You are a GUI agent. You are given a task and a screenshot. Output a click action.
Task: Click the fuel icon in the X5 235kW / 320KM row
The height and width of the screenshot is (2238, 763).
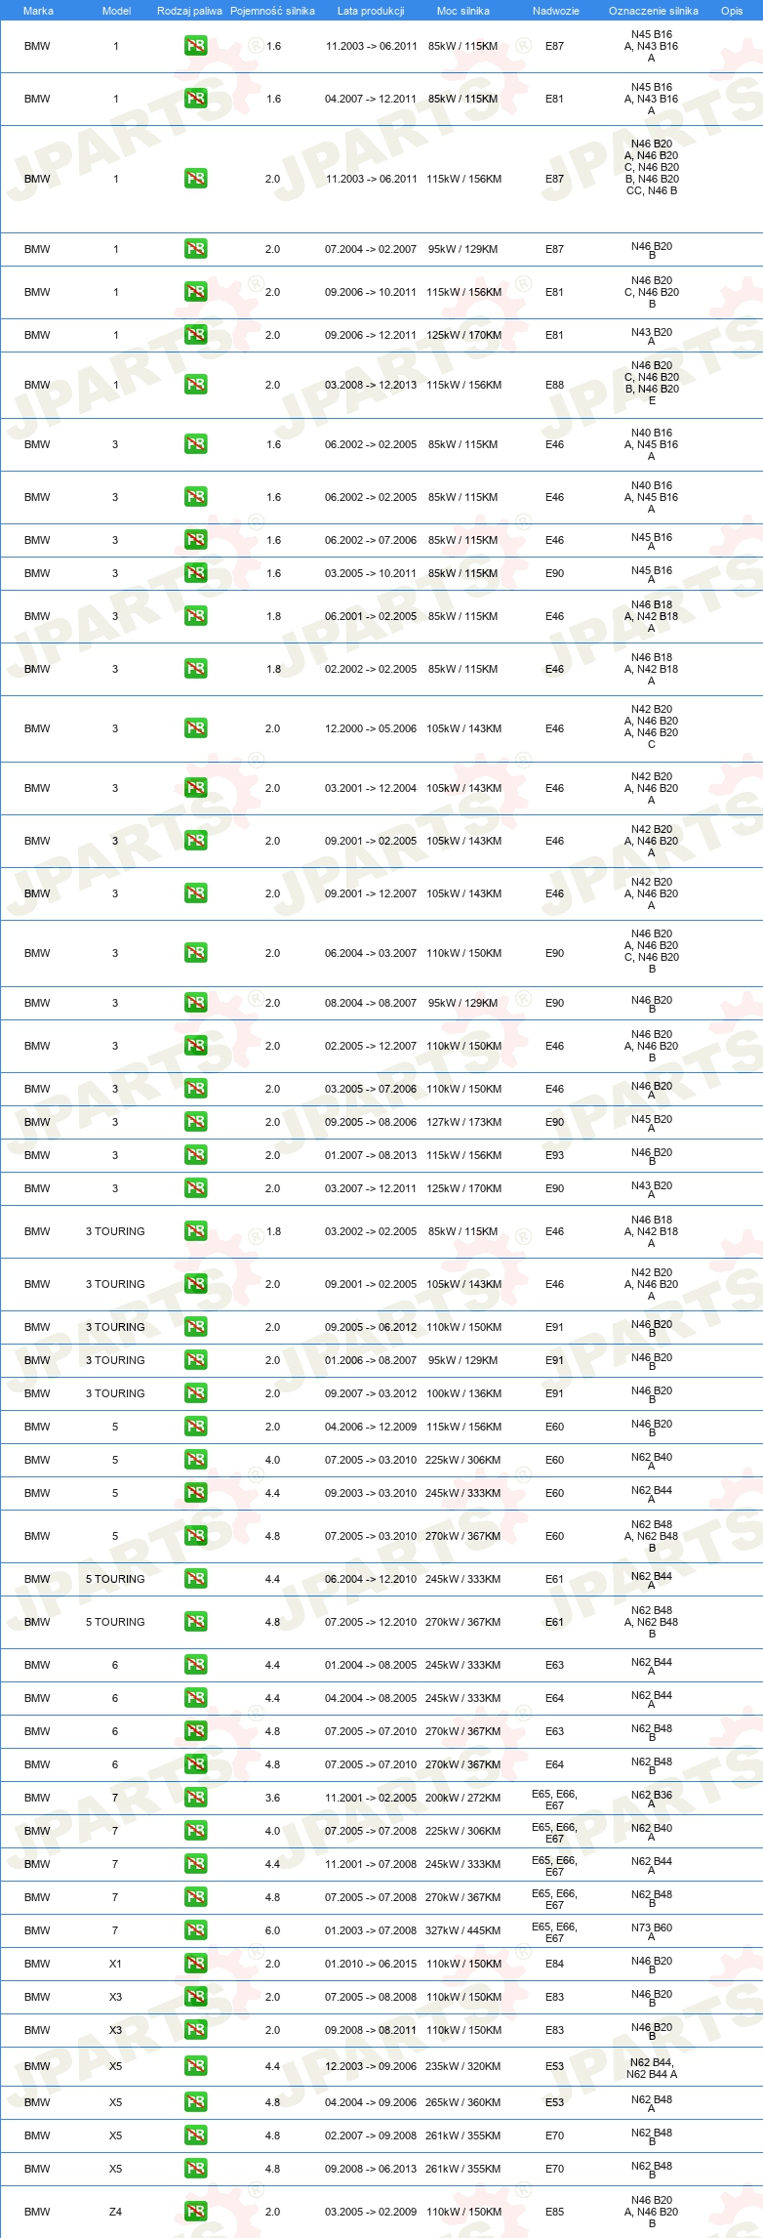click(195, 2065)
